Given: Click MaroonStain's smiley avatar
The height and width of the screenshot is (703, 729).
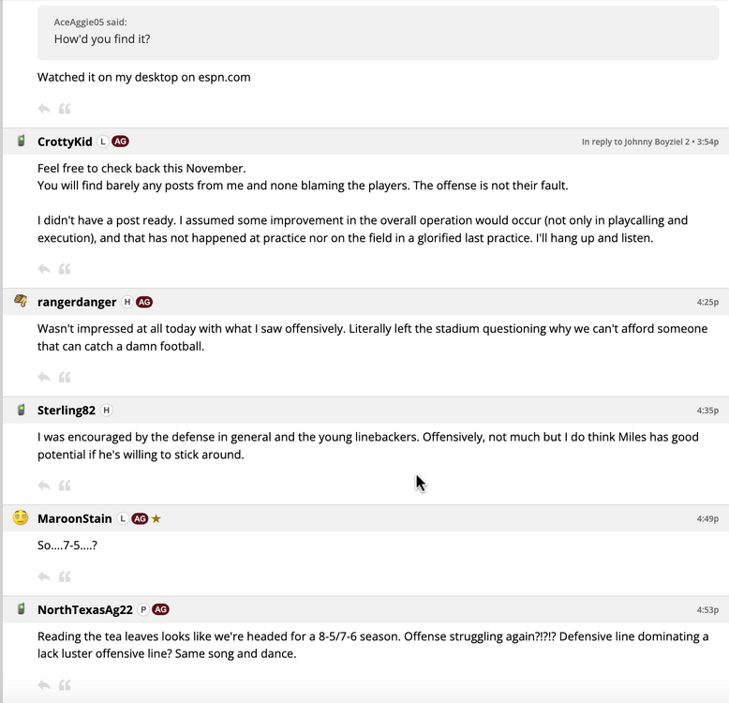Looking at the screenshot, I should [21, 517].
